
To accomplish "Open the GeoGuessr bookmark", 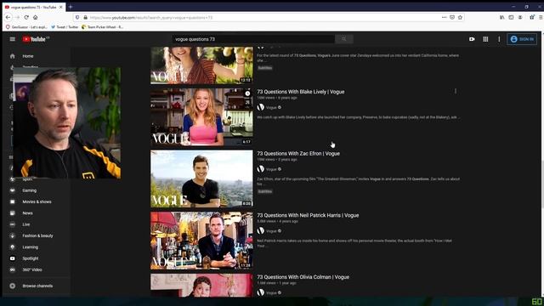I will 26,26.
